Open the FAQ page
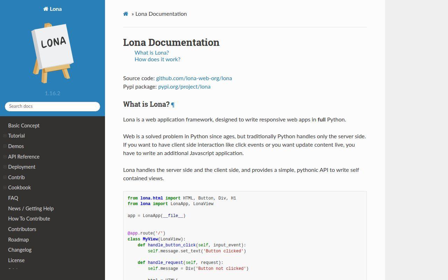The height and width of the screenshot is (280, 448). pyautogui.click(x=13, y=198)
